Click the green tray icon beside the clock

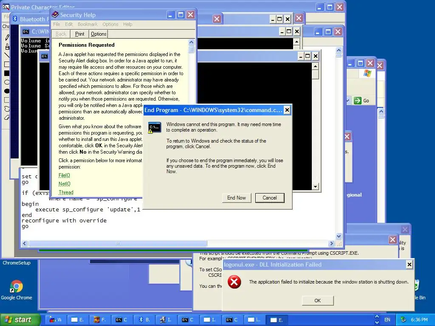404,320
